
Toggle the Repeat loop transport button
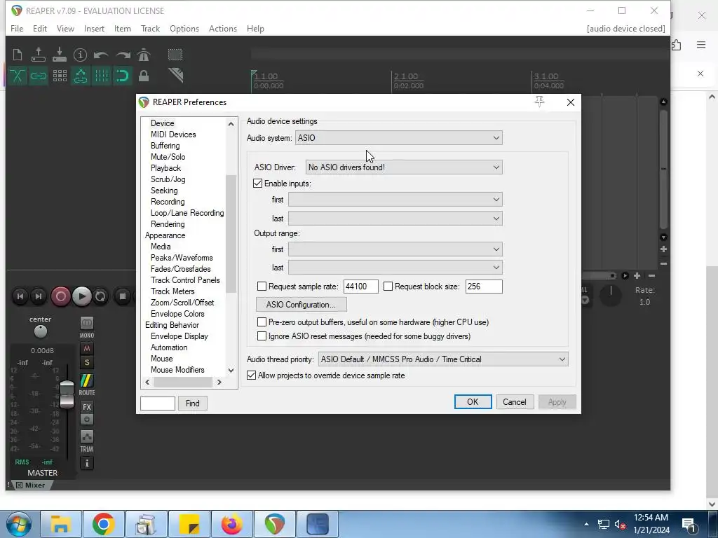(100, 296)
